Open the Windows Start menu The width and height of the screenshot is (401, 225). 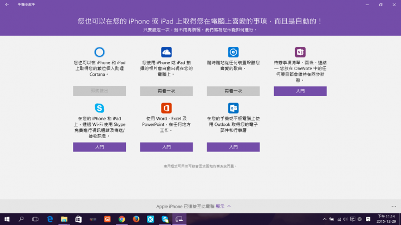pyautogui.click(x=7, y=219)
